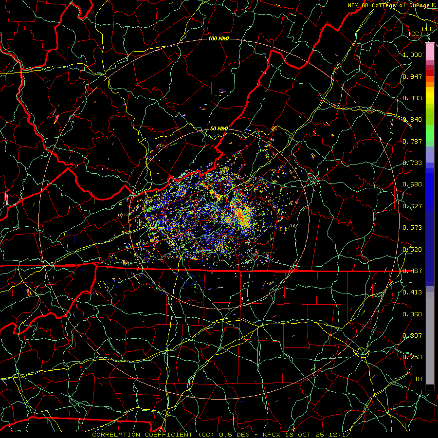Click the 0.253 scale value
This screenshot has height=438, width=438.
(412, 357)
